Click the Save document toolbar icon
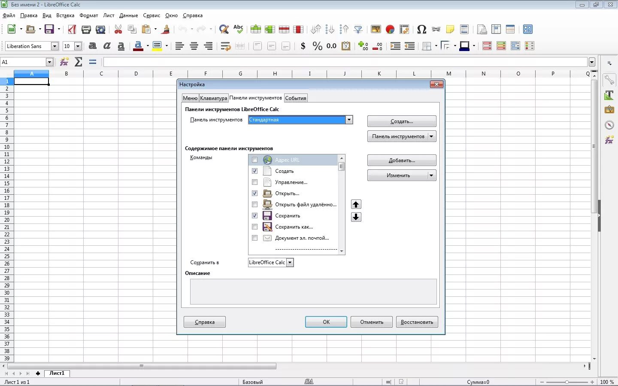This screenshot has width=618, height=386. [x=49, y=29]
